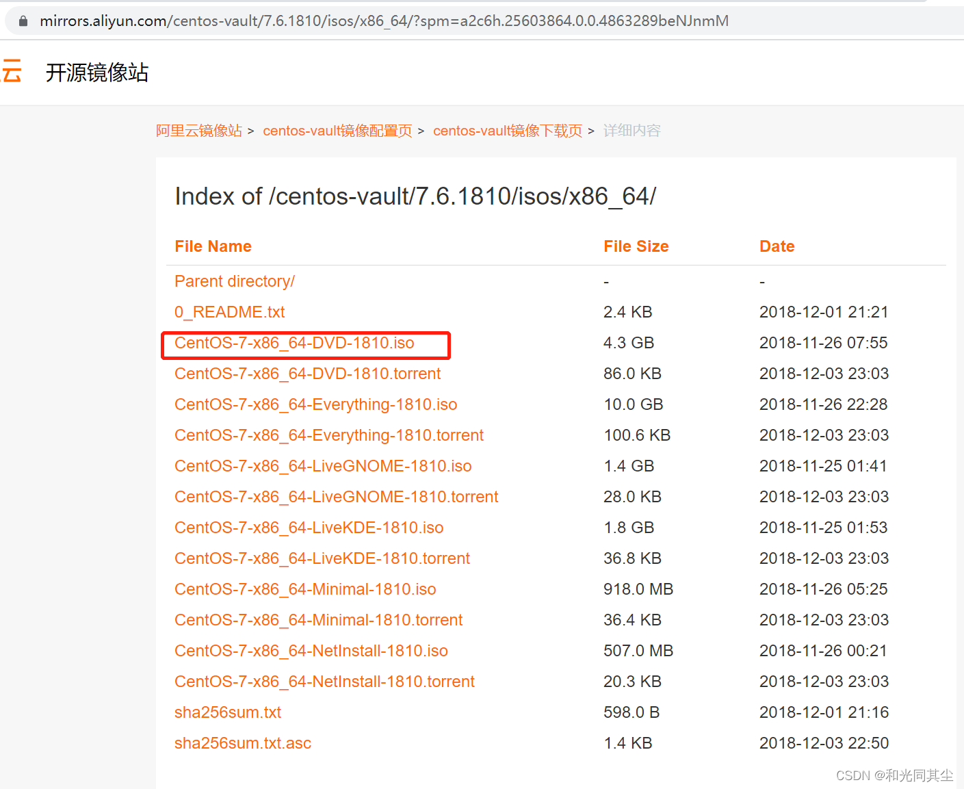Click the 10.0 GB file size cell
Image resolution: width=964 pixels, height=789 pixels.
pyautogui.click(x=634, y=404)
